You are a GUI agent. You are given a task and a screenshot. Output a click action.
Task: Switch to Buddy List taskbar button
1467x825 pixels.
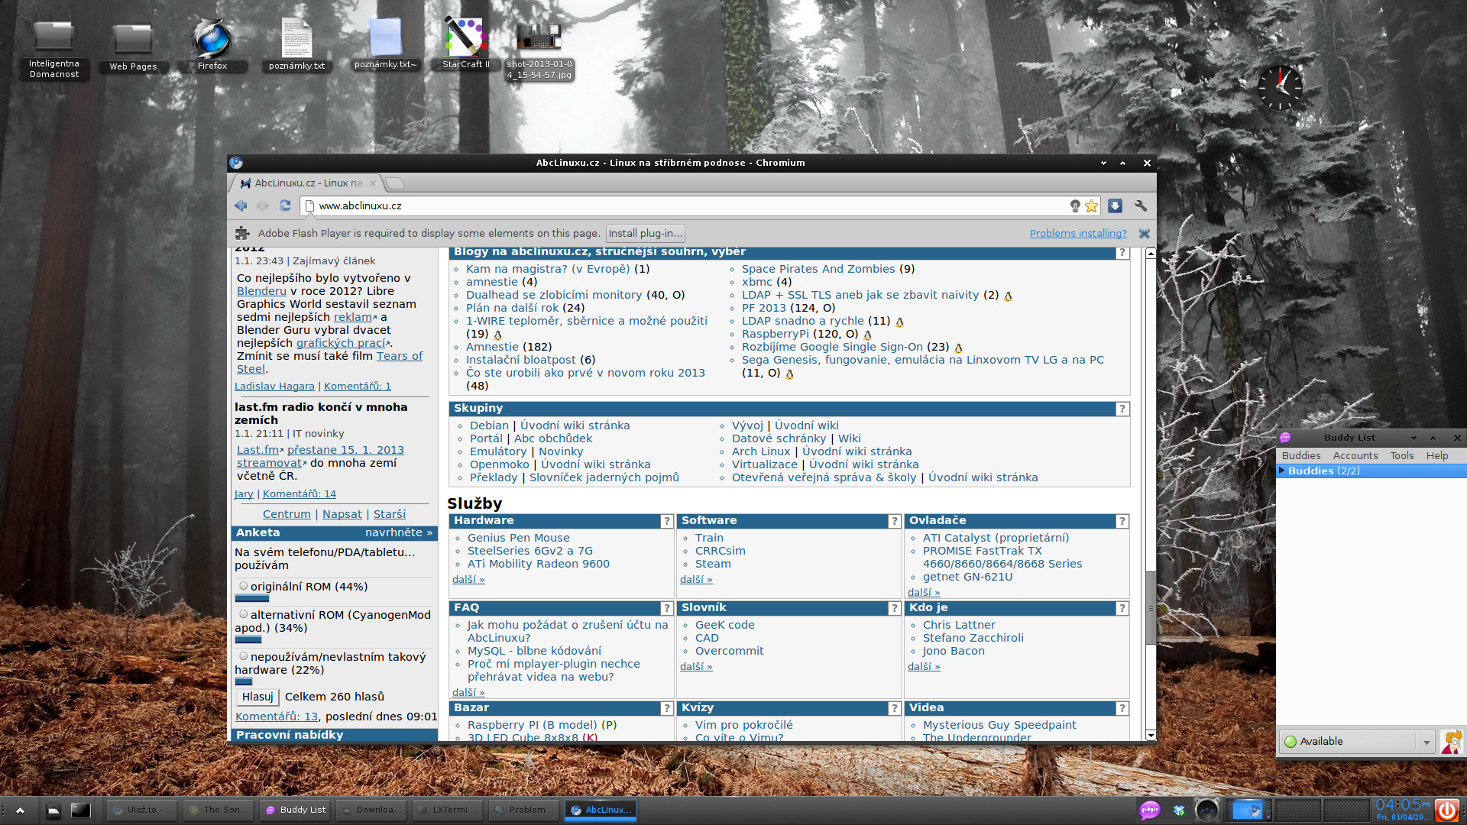(x=295, y=810)
